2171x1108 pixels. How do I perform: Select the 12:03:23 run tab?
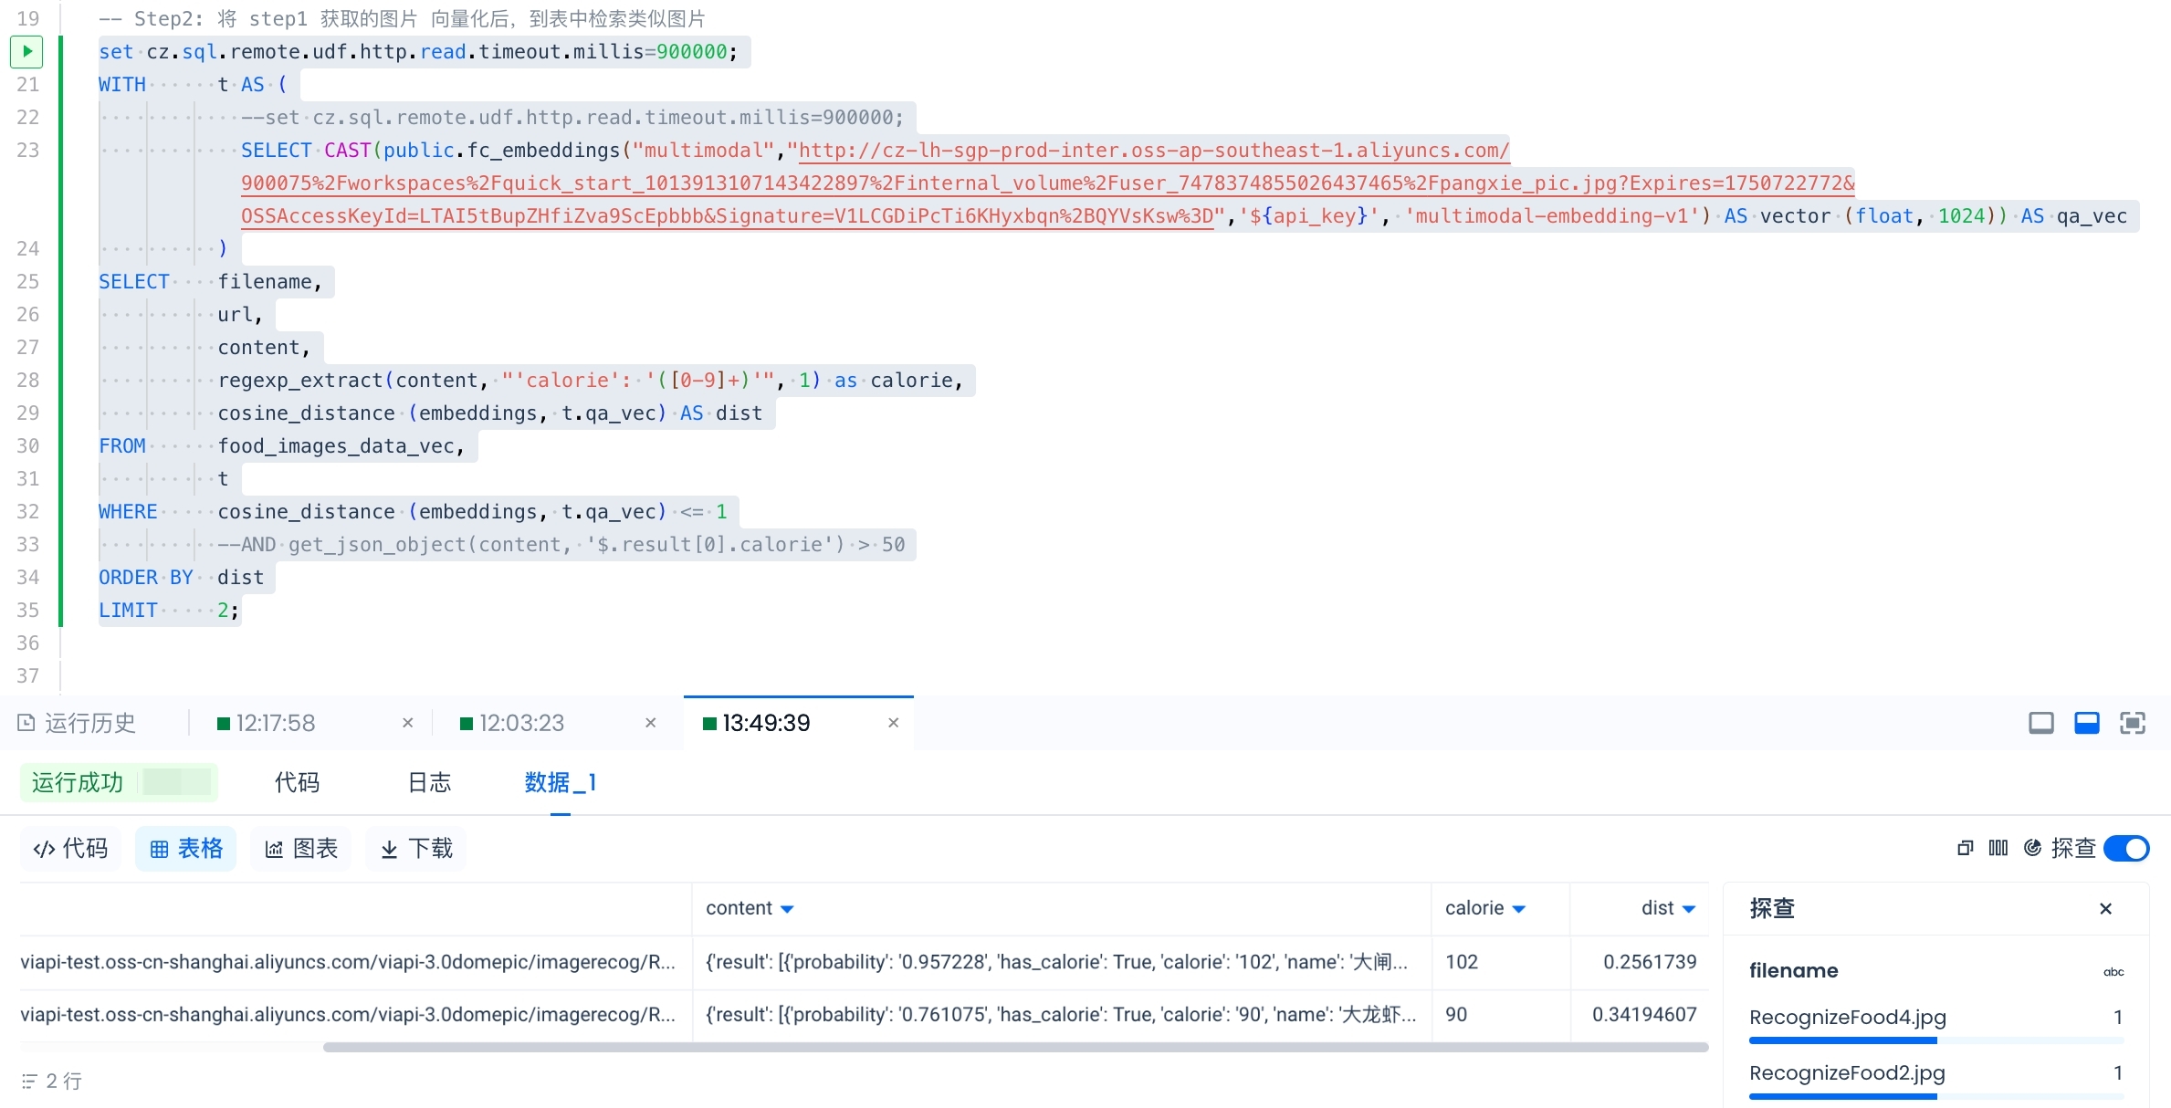tap(521, 723)
